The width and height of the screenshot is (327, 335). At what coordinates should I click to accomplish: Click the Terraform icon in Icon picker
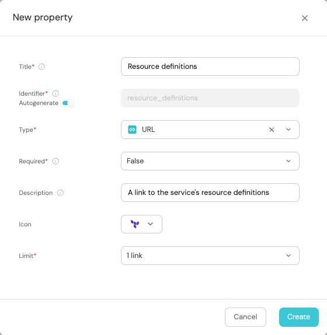(x=135, y=224)
